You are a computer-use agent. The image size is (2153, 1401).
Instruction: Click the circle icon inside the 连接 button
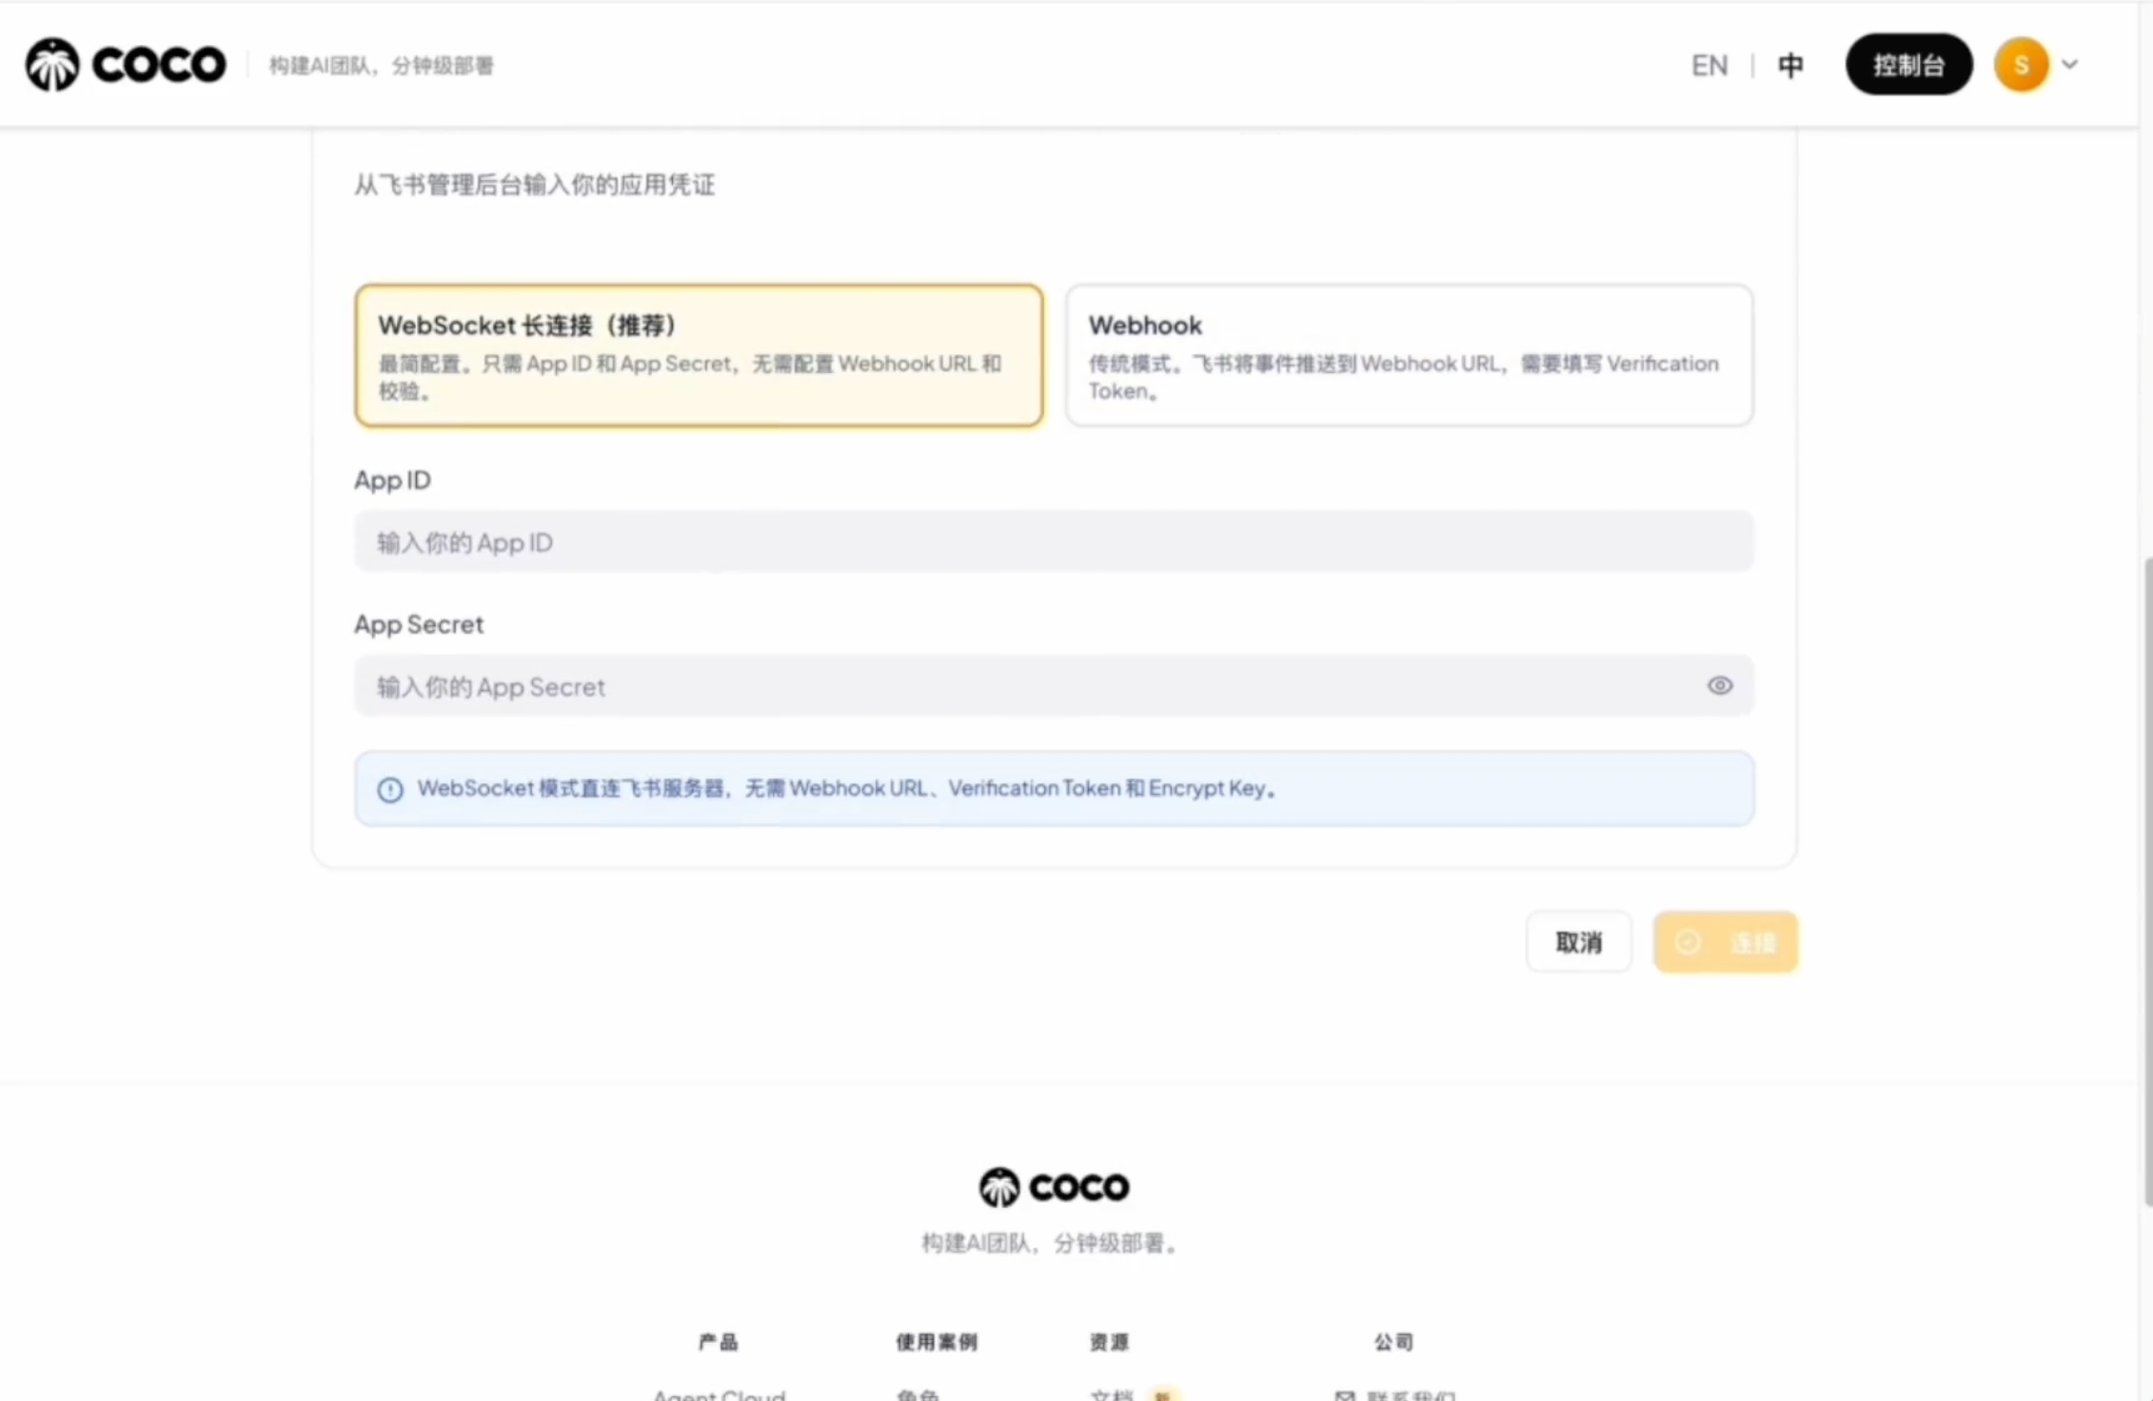pyautogui.click(x=1689, y=941)
